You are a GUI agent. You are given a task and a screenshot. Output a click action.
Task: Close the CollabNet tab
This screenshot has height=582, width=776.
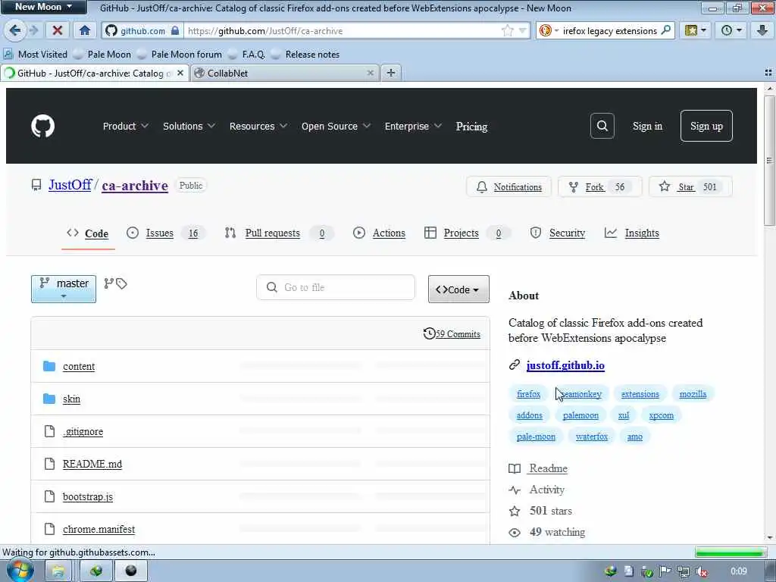(370, 73)
